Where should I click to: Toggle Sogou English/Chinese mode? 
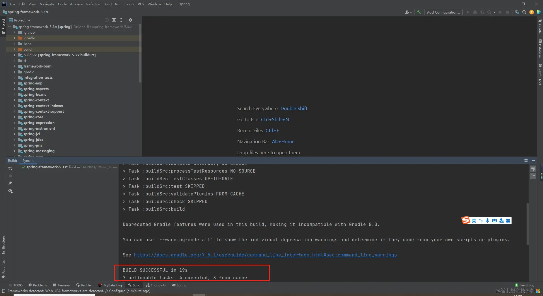[x=474, y=221]
